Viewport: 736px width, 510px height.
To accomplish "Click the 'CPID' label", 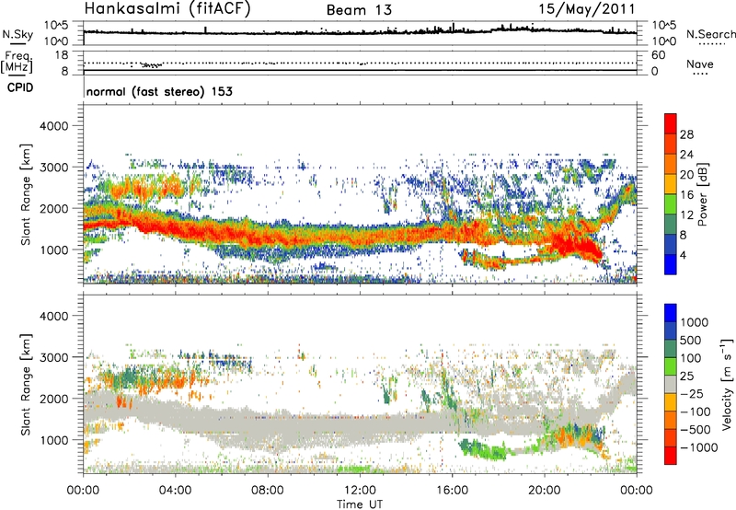I will coord(20,87).
